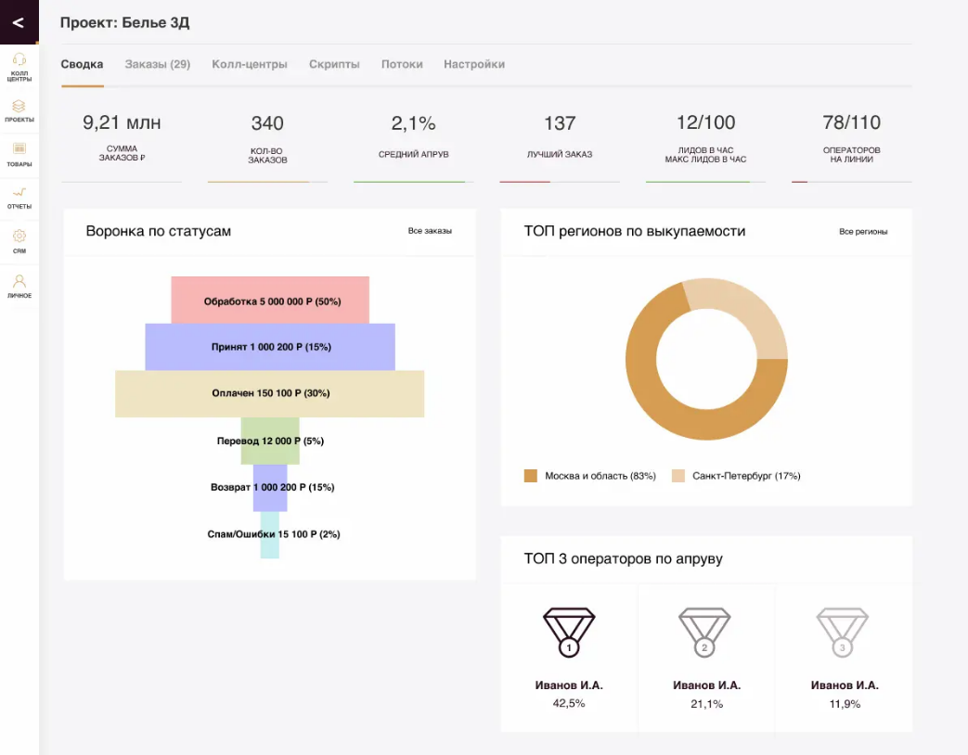Screen dimensions: 968x755
Task: Select the Принят funnel segment
Action: click(x=270, y=347)
